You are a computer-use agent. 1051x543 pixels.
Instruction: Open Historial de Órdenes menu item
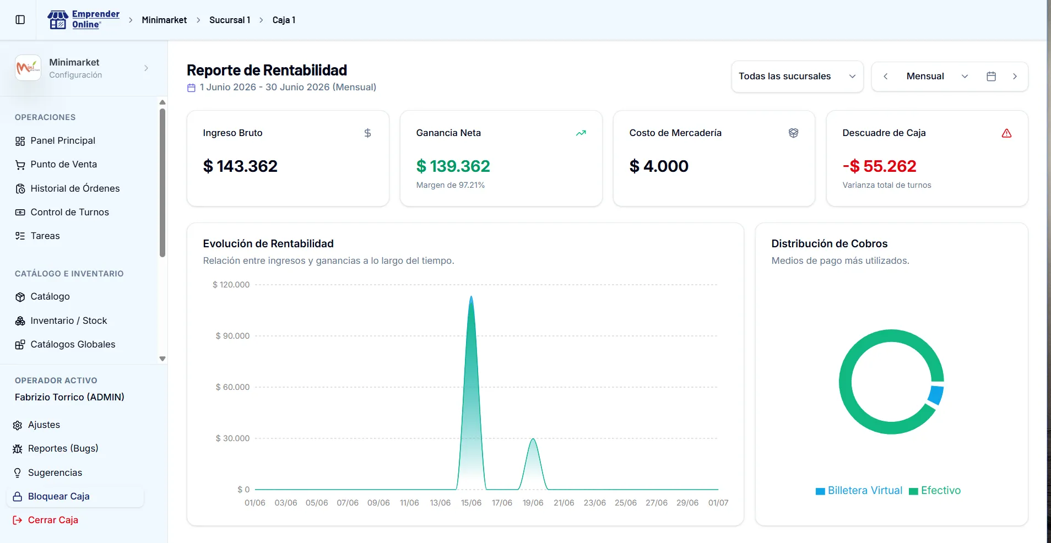[x=75, y=189]
